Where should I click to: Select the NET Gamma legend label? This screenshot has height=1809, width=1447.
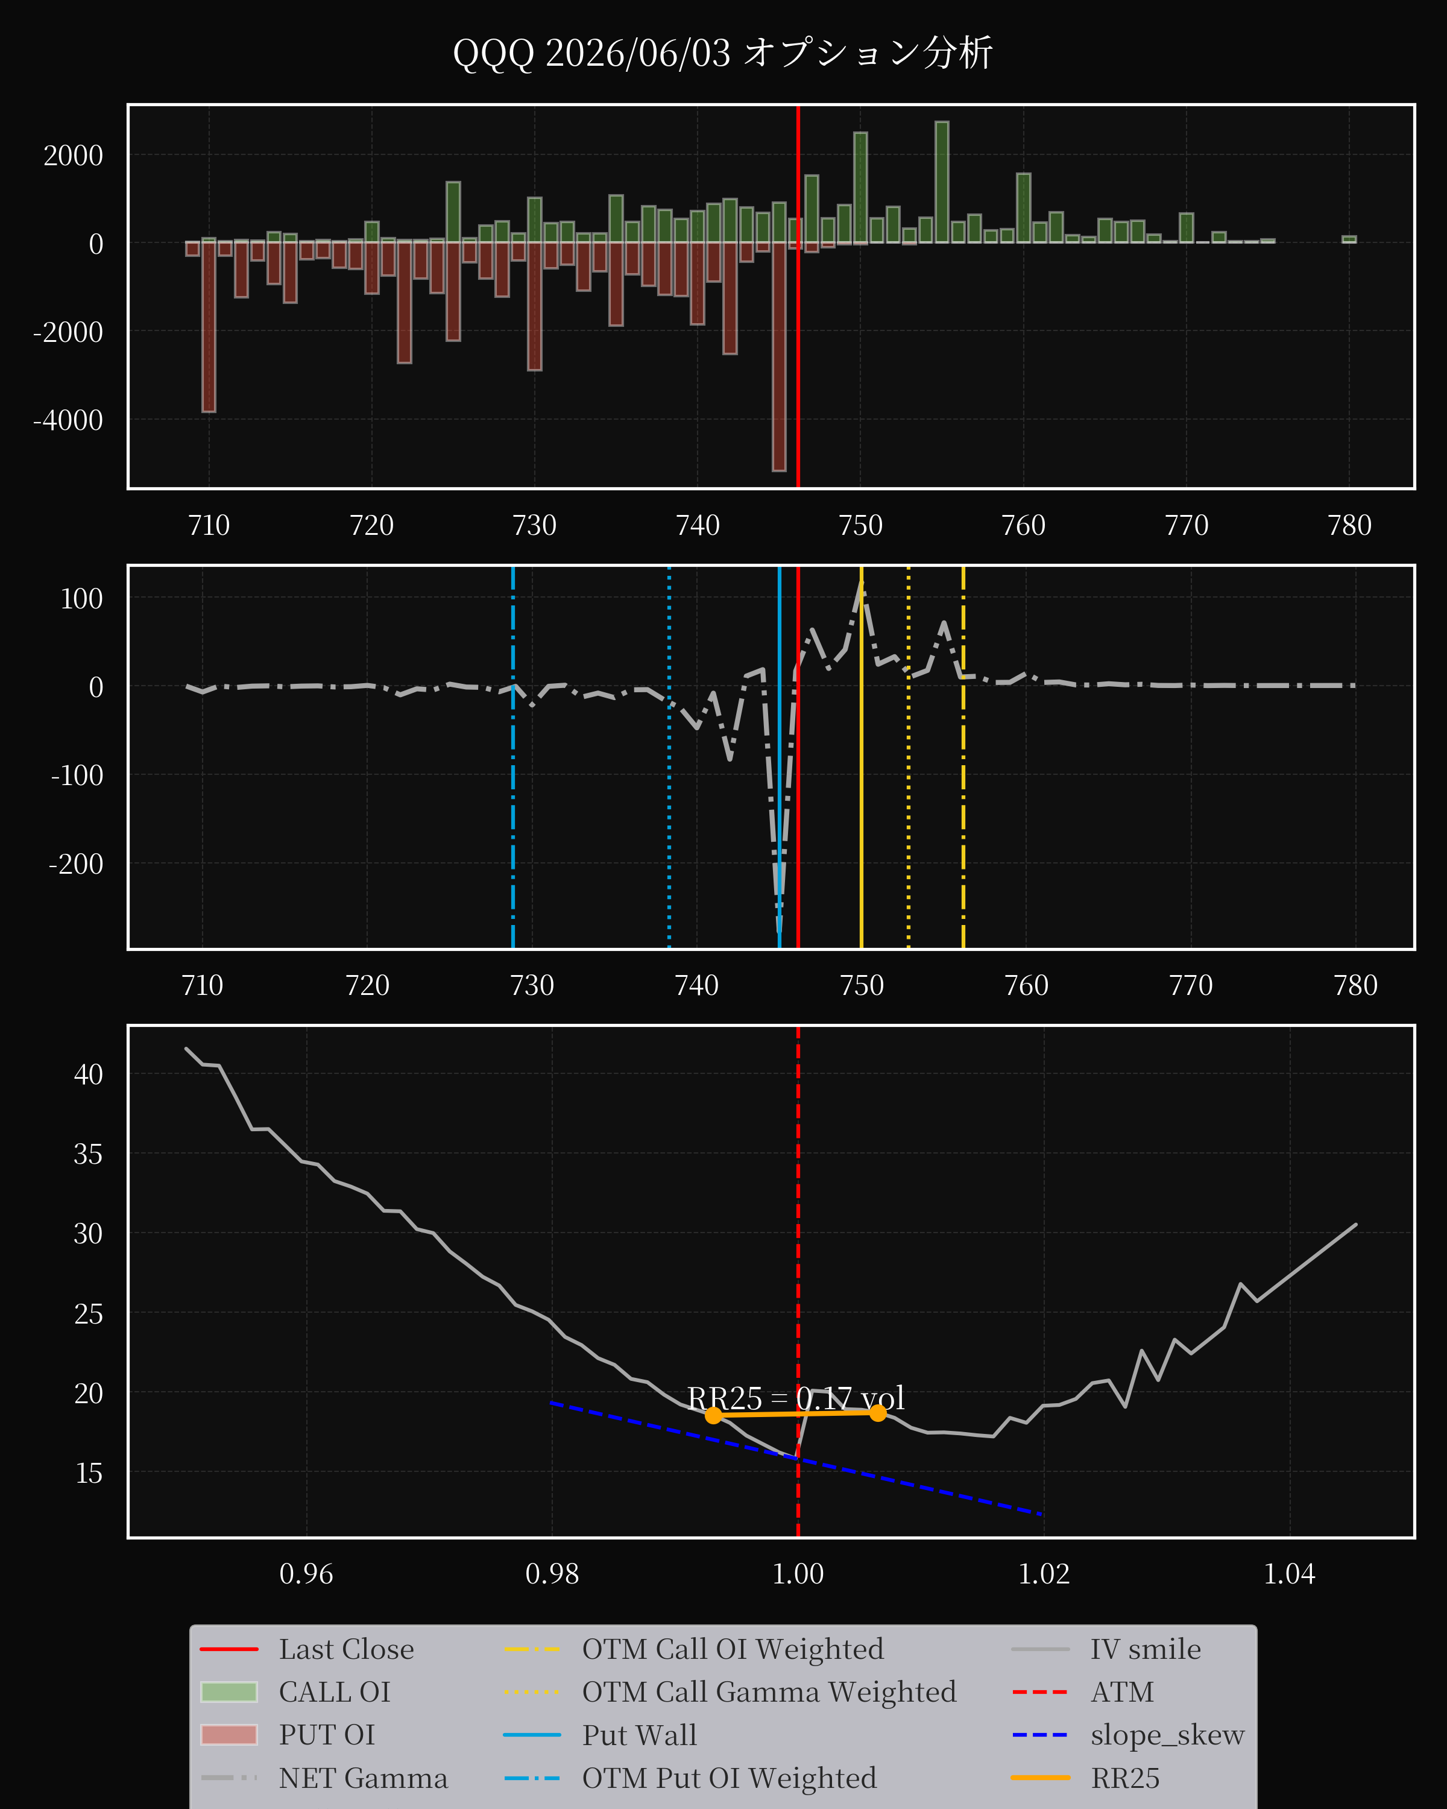(x=363, y=1778)
